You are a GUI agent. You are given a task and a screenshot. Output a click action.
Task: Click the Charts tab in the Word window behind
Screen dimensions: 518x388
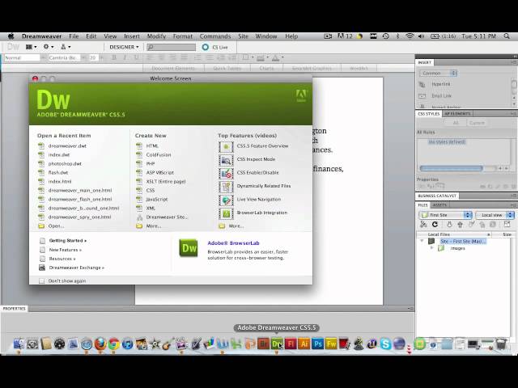coord(266,68)
